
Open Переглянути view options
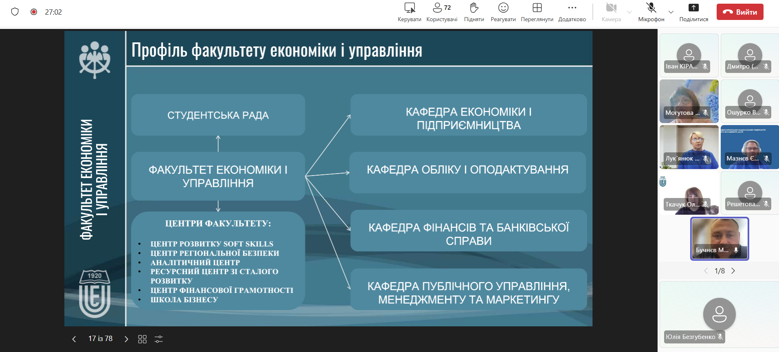(537, 12)
